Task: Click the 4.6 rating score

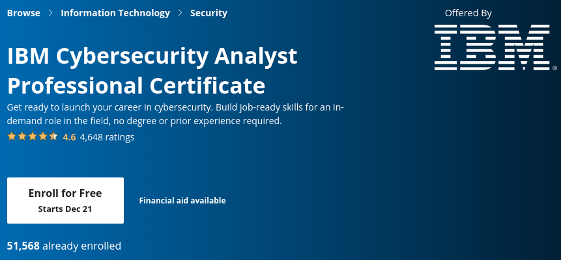Action: (x=69, y=137)
